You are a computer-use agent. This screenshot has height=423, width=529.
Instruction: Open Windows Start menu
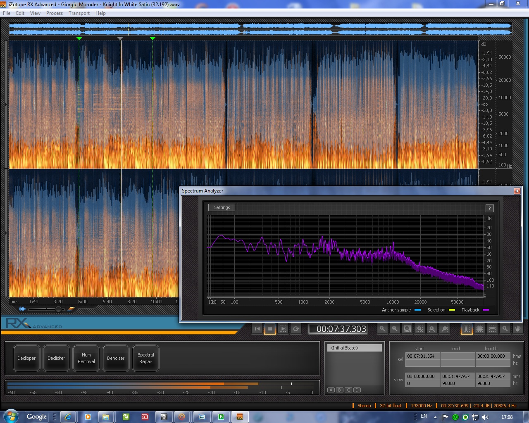tap(11, 416)
